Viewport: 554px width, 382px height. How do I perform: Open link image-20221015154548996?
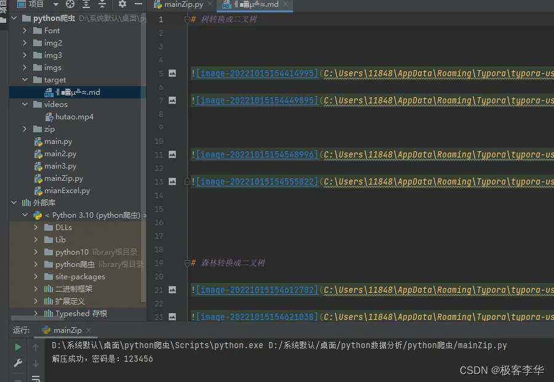click(x=257, y=154)
